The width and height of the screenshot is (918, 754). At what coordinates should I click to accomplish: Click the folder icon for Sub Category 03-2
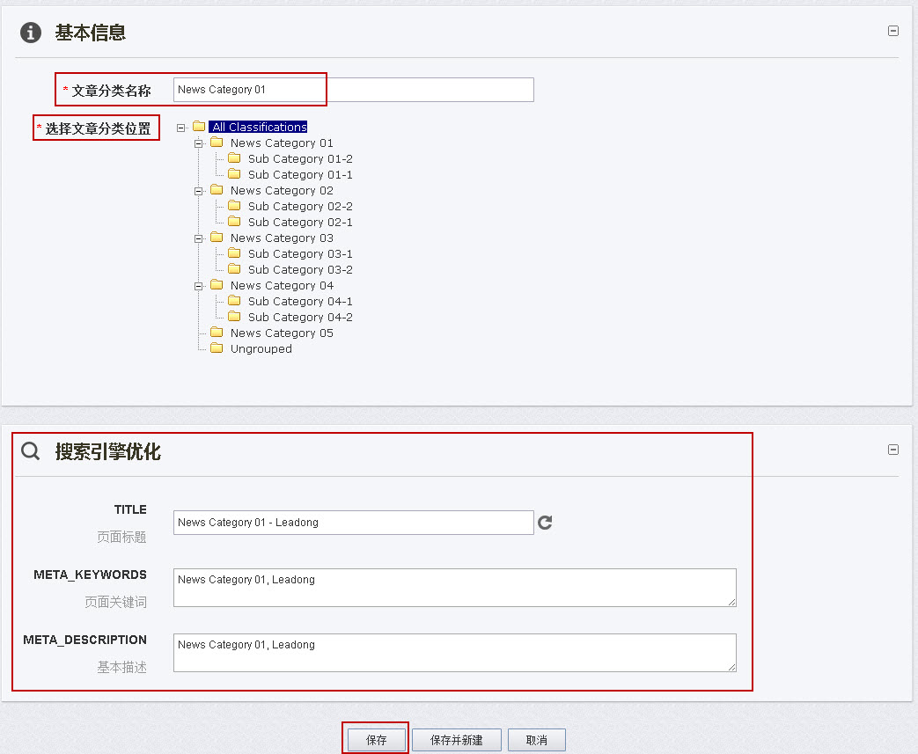click(x=234, y=269)
